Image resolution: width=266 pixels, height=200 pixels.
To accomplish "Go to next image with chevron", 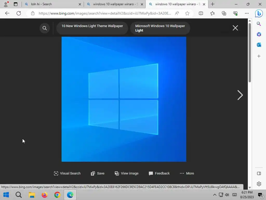I will [x=240, y=95].
